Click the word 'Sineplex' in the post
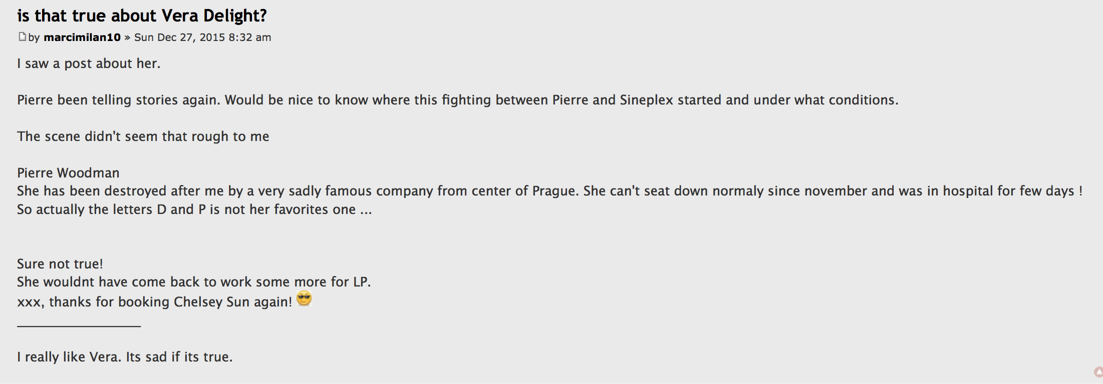The image size is (1103, 384). [x=646, y=100]
